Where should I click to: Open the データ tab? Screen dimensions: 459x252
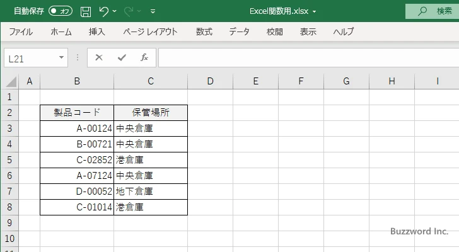pyautogui.click(x=239, y=31)
